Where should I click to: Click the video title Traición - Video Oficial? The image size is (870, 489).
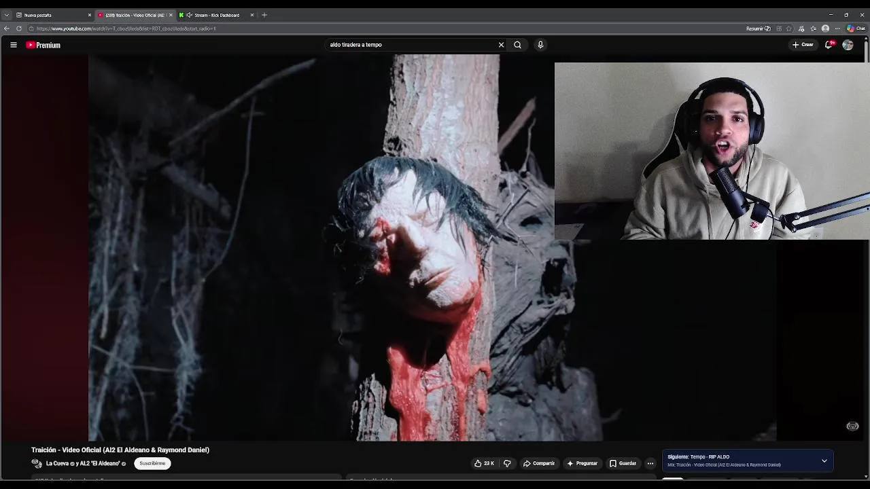120,450
